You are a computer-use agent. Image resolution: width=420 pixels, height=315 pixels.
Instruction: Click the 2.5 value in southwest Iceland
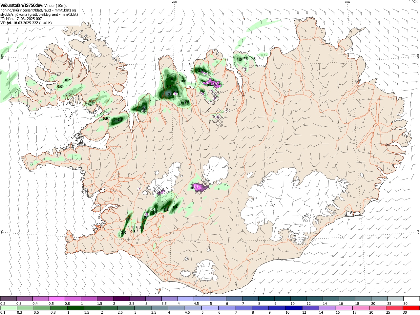(x=128, y=219)
